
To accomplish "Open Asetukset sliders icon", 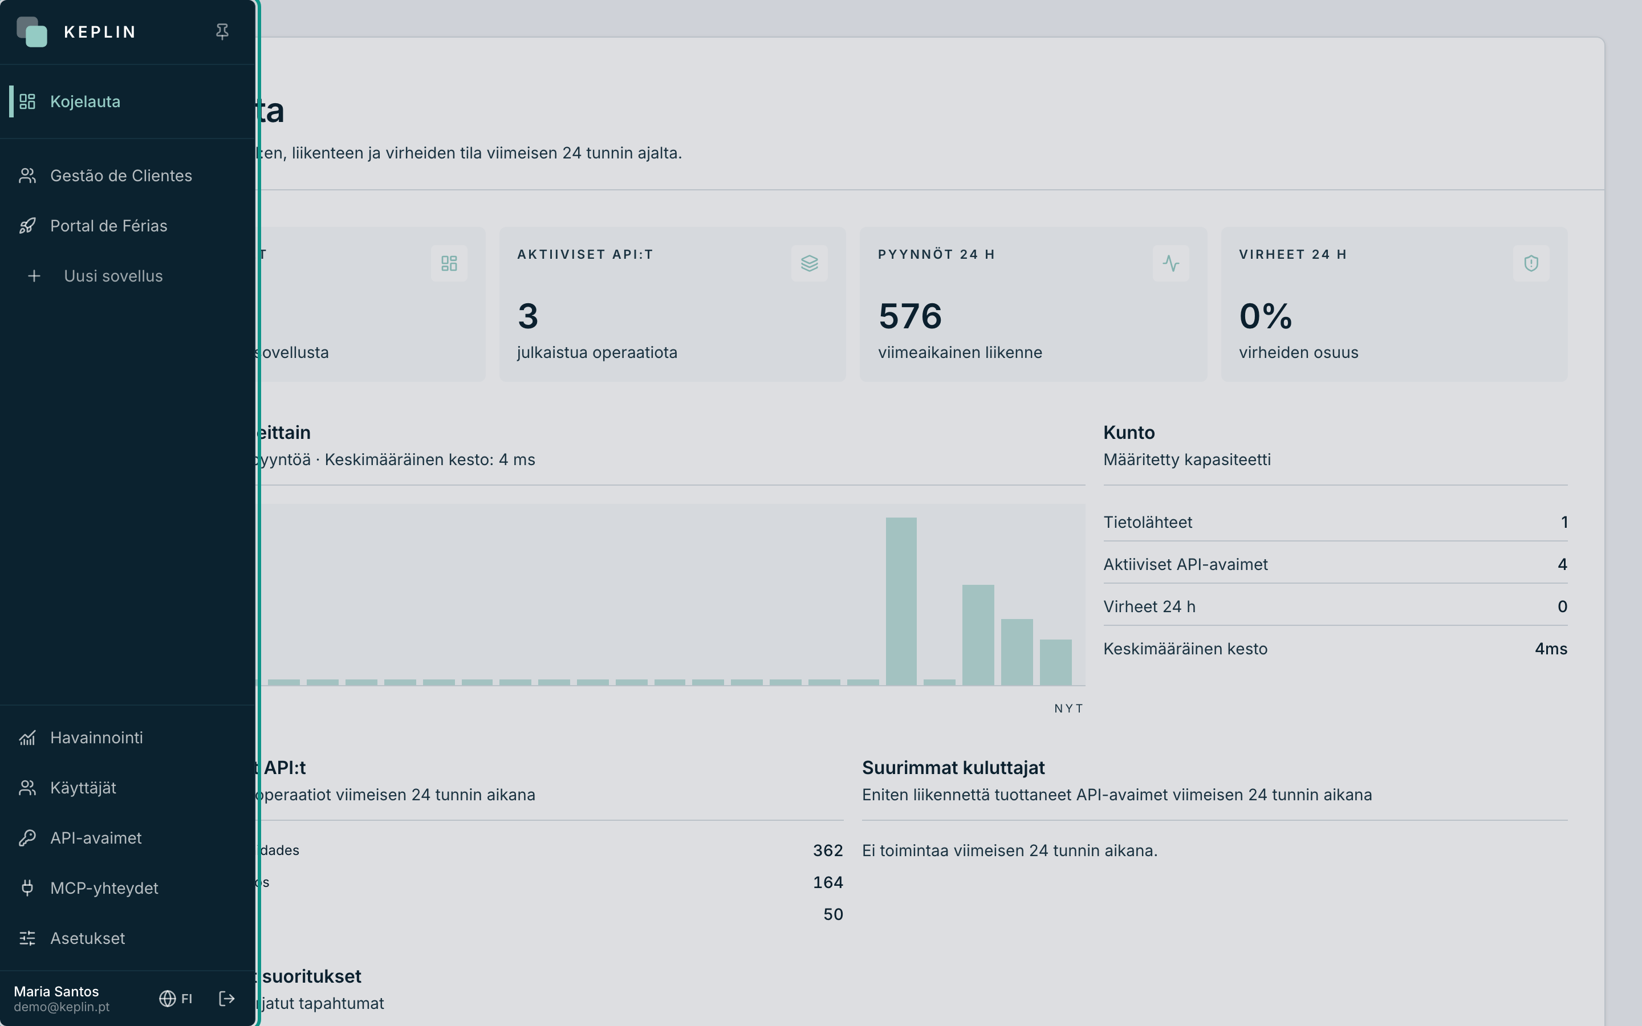I will (x=27, y=938).
